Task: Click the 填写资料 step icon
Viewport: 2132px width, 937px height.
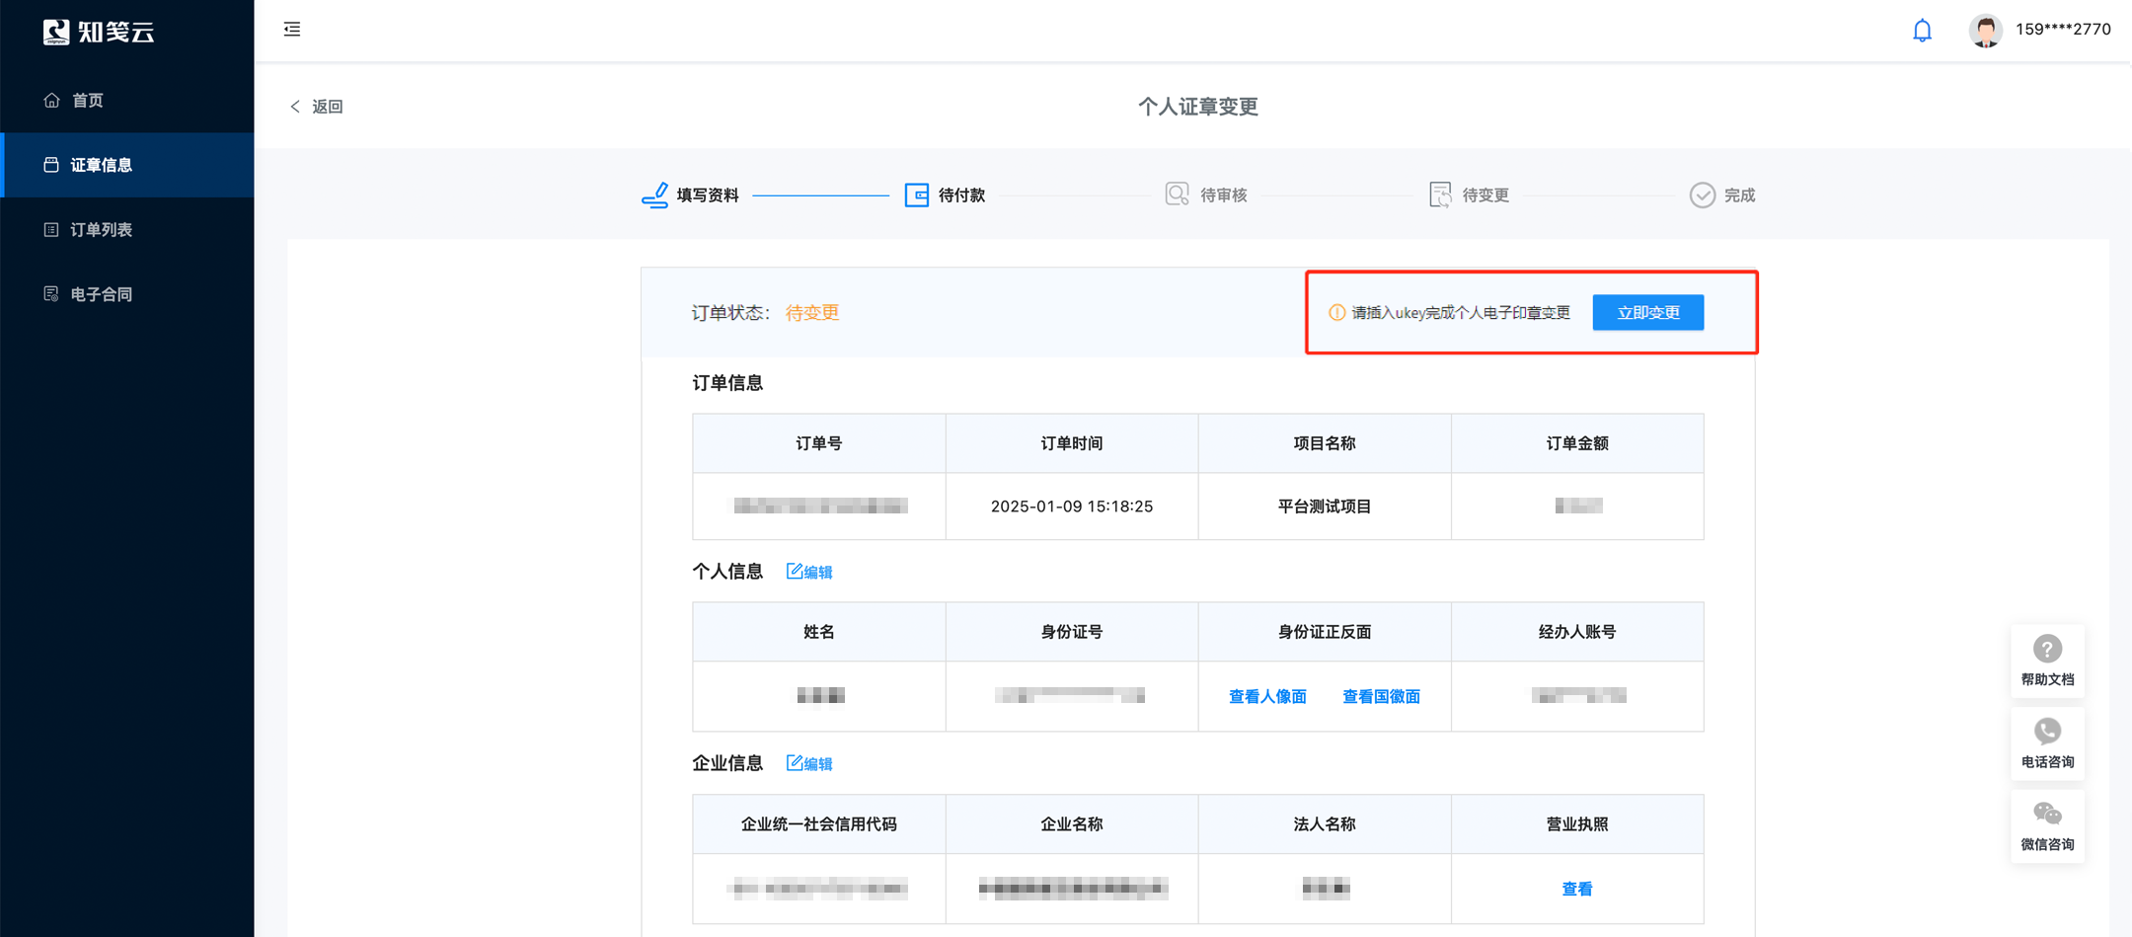Action: [x=655, y=195]
